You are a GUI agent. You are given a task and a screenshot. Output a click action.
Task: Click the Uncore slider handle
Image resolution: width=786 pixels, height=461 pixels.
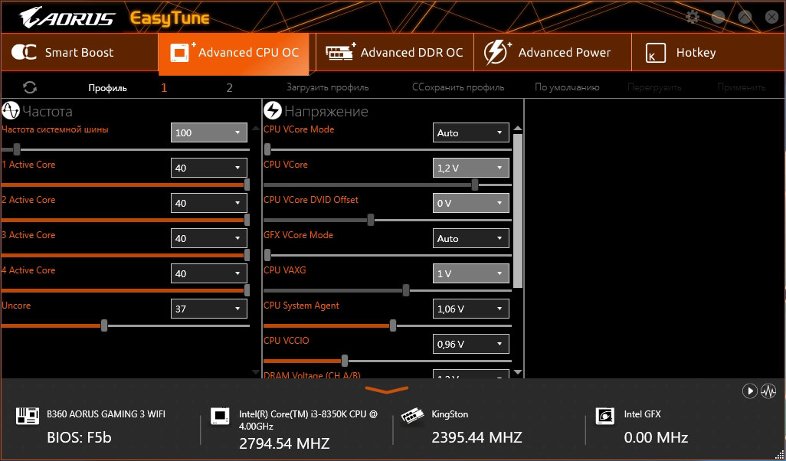[x=104, y=325]
